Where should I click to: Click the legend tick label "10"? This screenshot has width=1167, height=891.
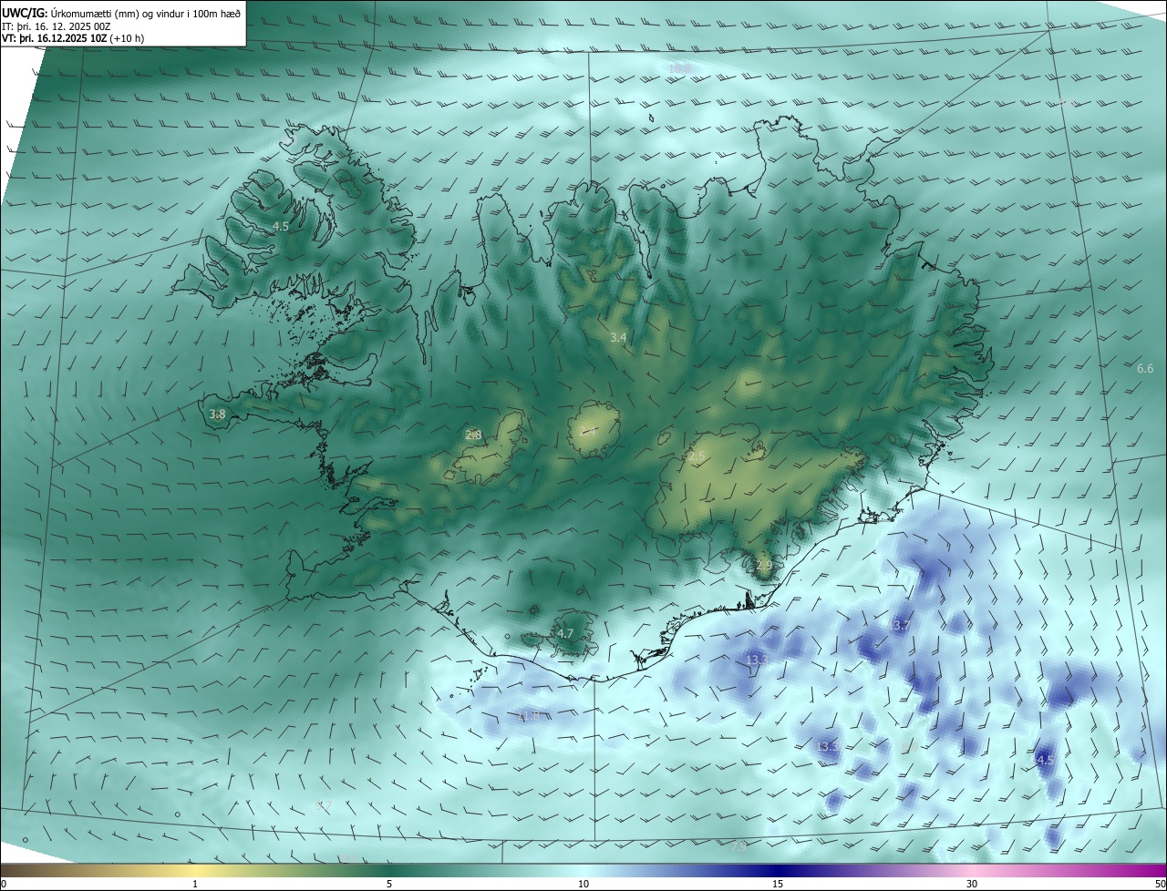point(583,884)
